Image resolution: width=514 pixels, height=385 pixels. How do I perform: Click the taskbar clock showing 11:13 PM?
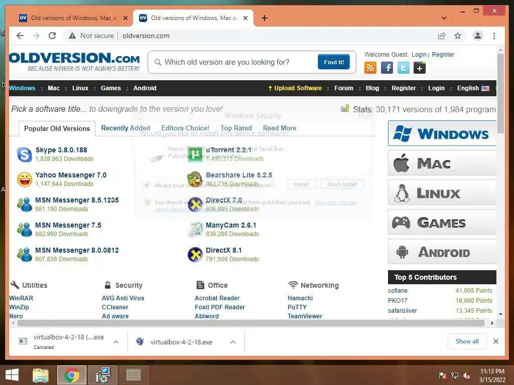492,375
